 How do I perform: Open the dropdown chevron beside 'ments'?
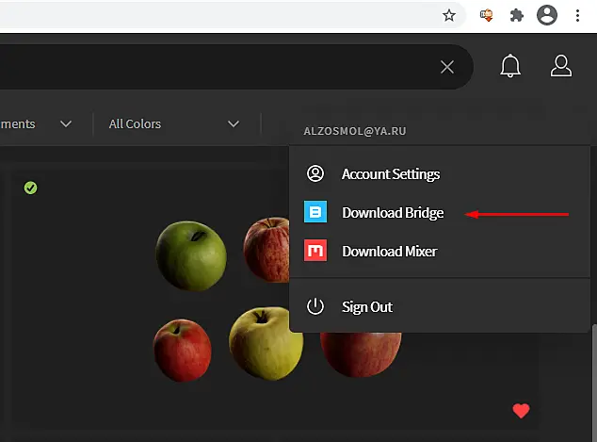pos(66,123)
